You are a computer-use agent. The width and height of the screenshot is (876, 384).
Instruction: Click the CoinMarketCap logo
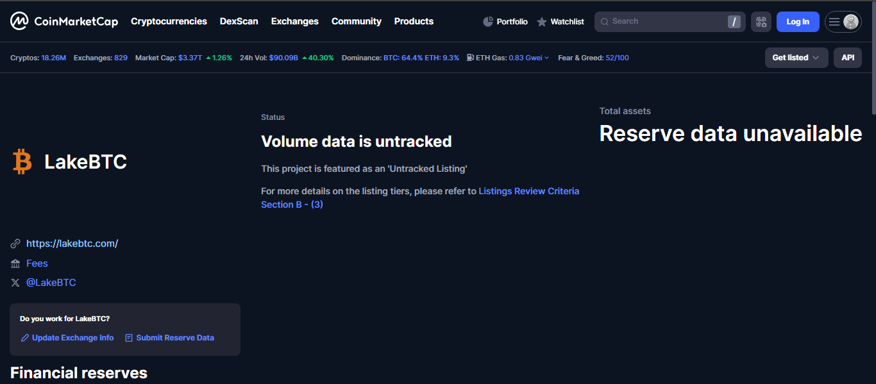point(64,21)
